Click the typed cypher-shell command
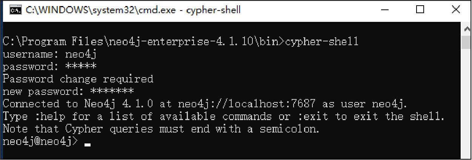 point(321,42)
